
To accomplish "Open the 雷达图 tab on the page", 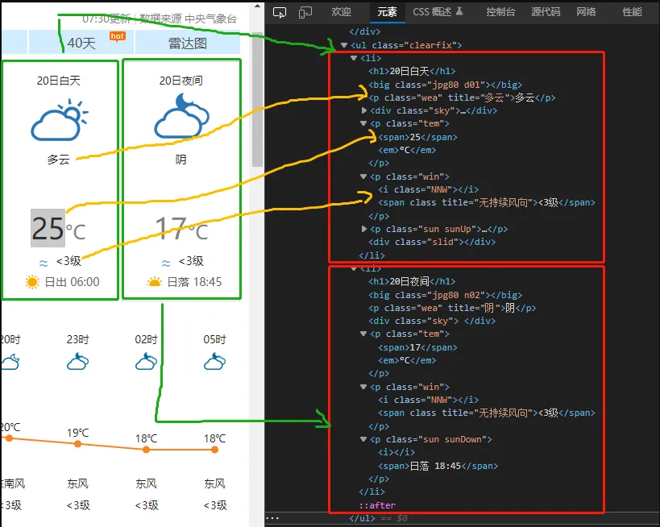I will coord(187,43).
